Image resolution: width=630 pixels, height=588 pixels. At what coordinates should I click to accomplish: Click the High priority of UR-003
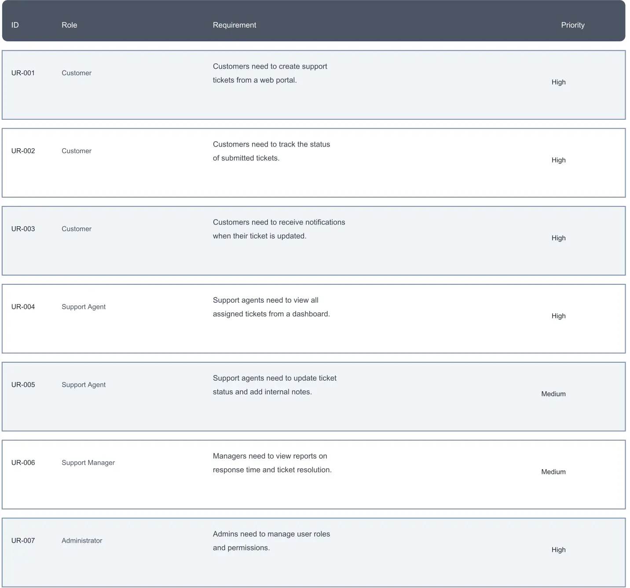coord(559,238)
